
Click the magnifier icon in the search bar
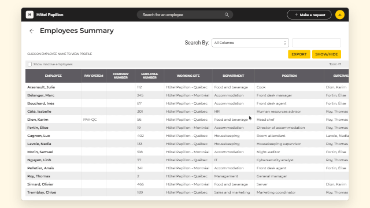[227, 14]
